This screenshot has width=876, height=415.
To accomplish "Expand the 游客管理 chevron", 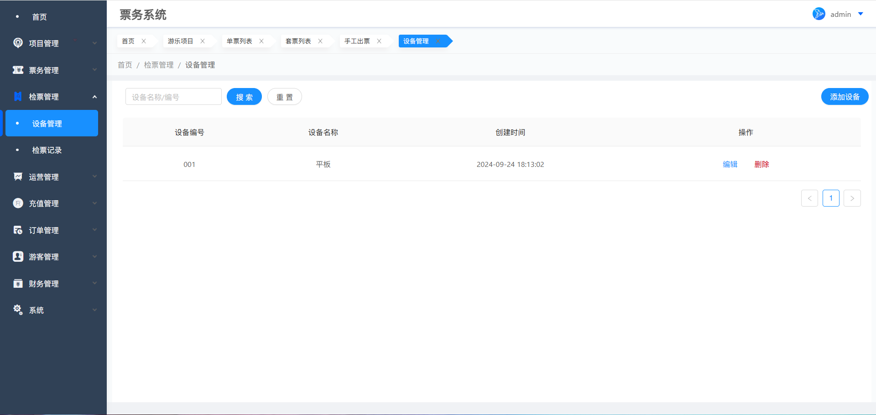I will (94, 256).
